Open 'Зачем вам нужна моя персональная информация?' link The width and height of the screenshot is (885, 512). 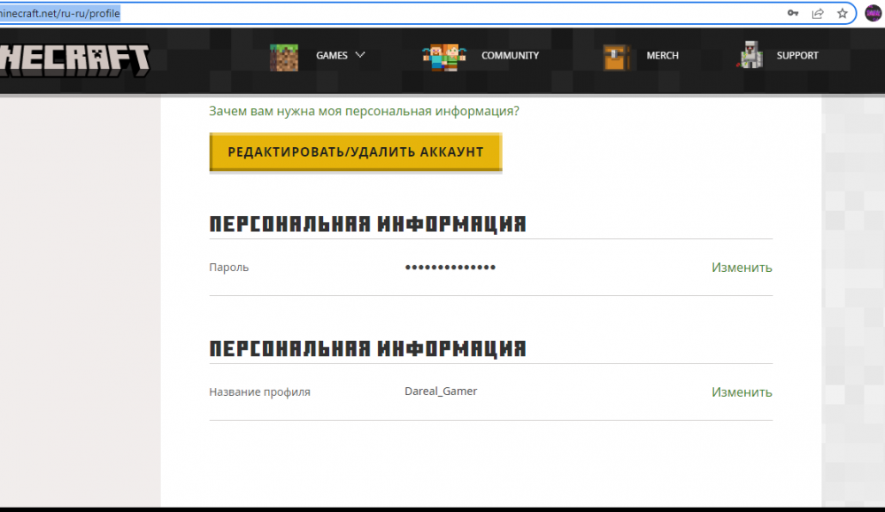click(x=364, y=112)
